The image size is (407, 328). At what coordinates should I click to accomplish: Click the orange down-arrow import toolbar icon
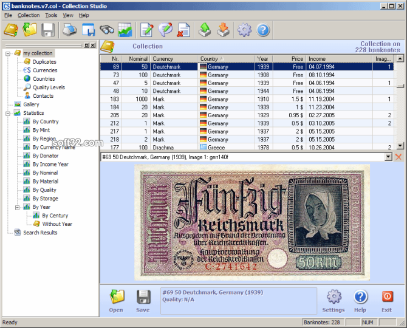point(224,30)
